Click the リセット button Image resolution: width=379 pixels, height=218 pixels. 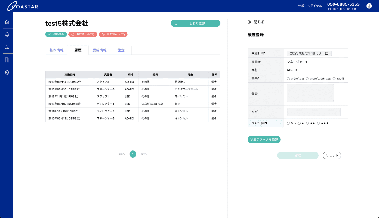[x=332, y=155]
